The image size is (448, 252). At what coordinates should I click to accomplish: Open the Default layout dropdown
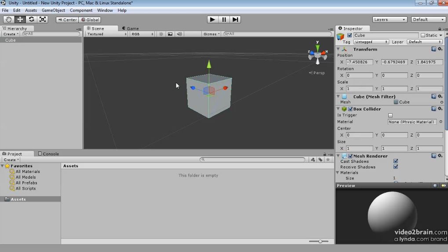click(x=428, y=19)
